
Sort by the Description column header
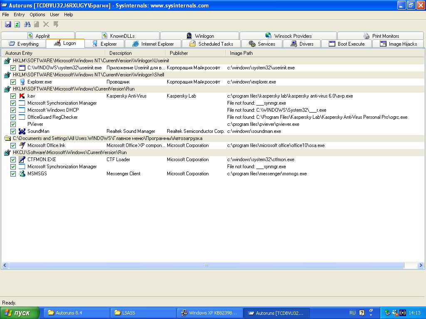[135, 53]
